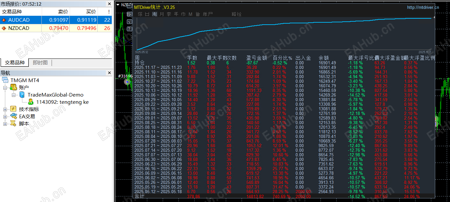Select the 周 weekly period tab
The width and height of the screenshot is (450, 202).
[x=154, y=14]
